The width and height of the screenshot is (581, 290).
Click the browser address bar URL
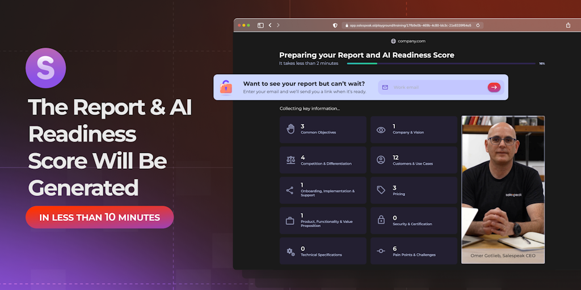click(411, 25)
